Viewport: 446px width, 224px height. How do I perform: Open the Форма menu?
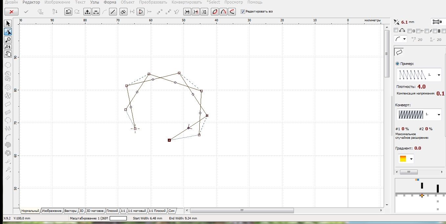[110, 2]
